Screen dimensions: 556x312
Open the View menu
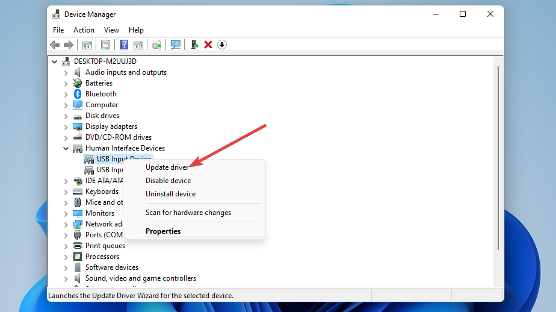[x=111, y=30]
